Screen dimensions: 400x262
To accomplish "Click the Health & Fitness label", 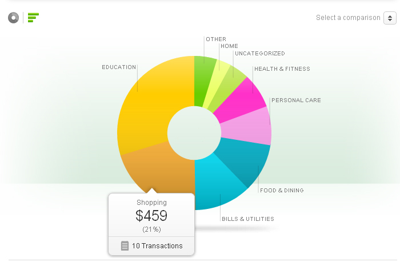I will [282, 69].
